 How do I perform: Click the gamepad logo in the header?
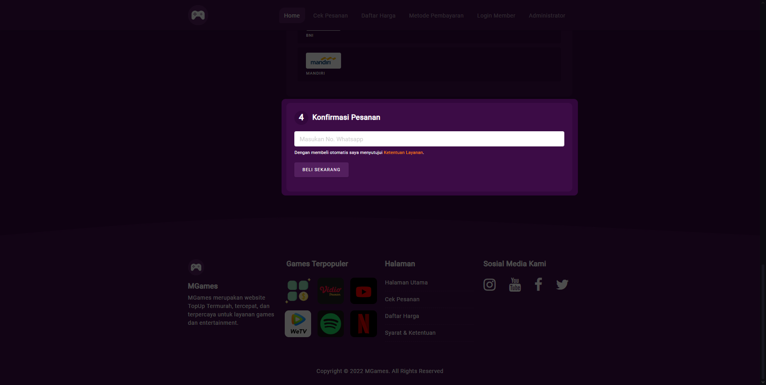coord(198,15)
